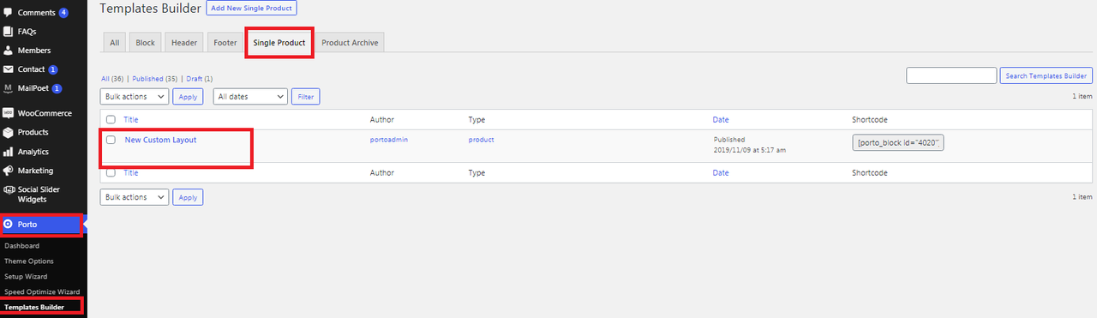Switch to the Block tab
The image size is (1097, 318).
(x=145, y=43)
